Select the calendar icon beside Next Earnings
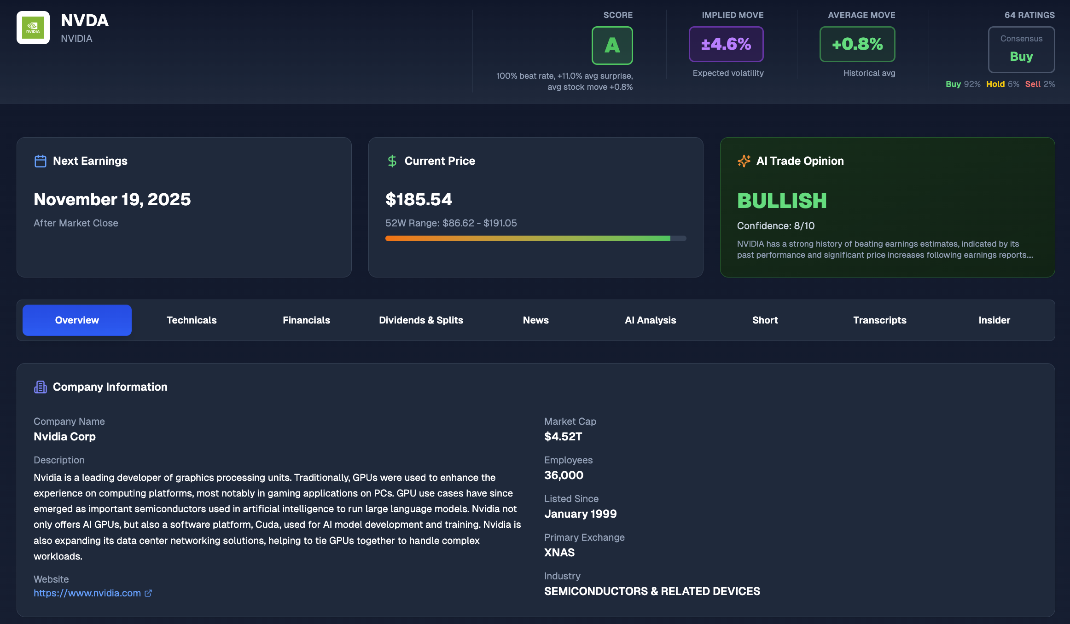Viewport: 1070px width, 624px height. [40, 161]
